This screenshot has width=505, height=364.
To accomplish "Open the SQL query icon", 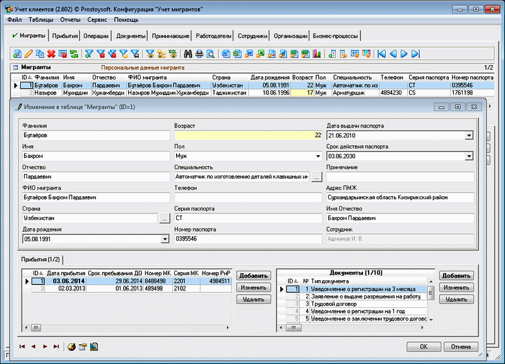I will 172,54.
